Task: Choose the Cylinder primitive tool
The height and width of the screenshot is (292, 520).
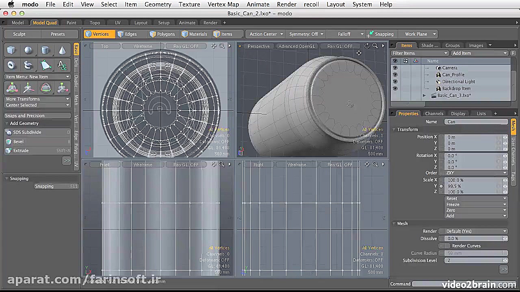Action: (x=45, y=50)
